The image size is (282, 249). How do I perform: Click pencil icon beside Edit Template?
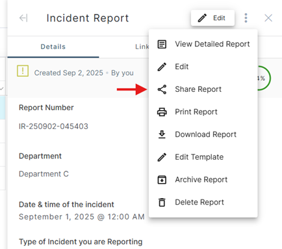coord(162,157)
